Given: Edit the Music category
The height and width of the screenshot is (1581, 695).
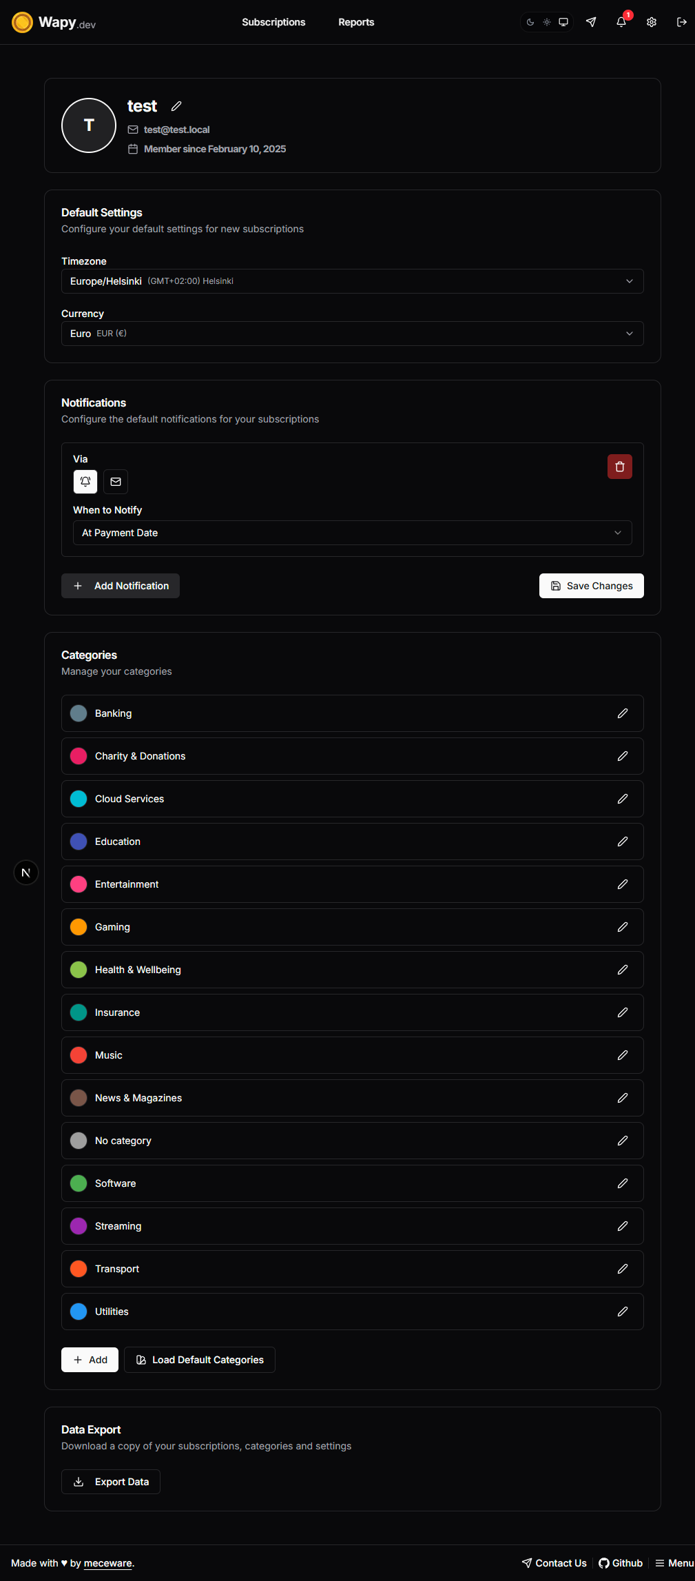Looking at the screenshot, I should [x=623, y=1055].
